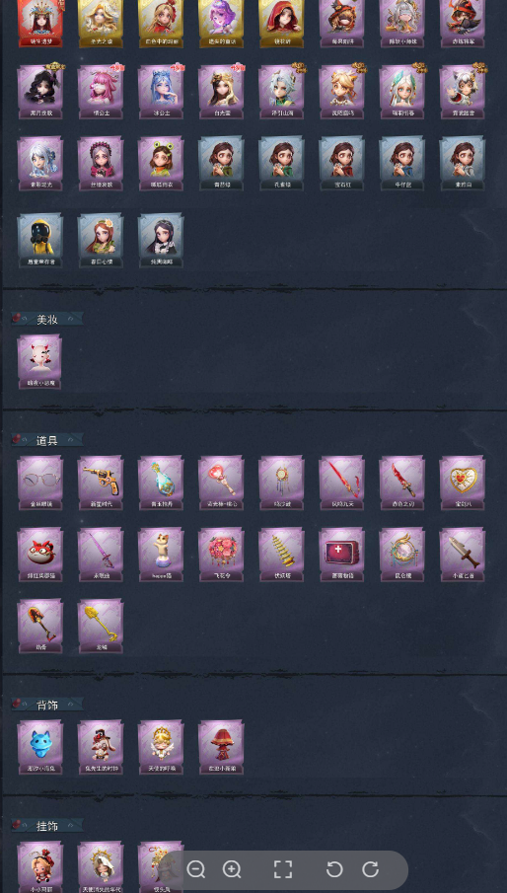The height and width of the screenshot is (893, 507).
Task: Select the golden shovel item
Action: point(101,626)
